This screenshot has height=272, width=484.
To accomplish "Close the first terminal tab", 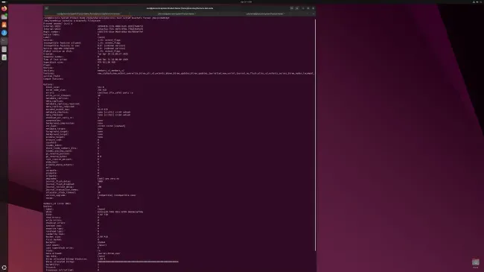I will 130,14.
